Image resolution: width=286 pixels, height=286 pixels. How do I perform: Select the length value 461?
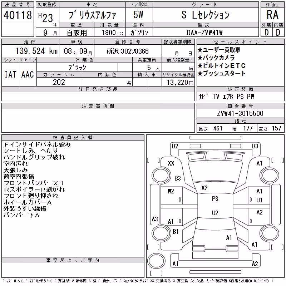click(218, 128)
